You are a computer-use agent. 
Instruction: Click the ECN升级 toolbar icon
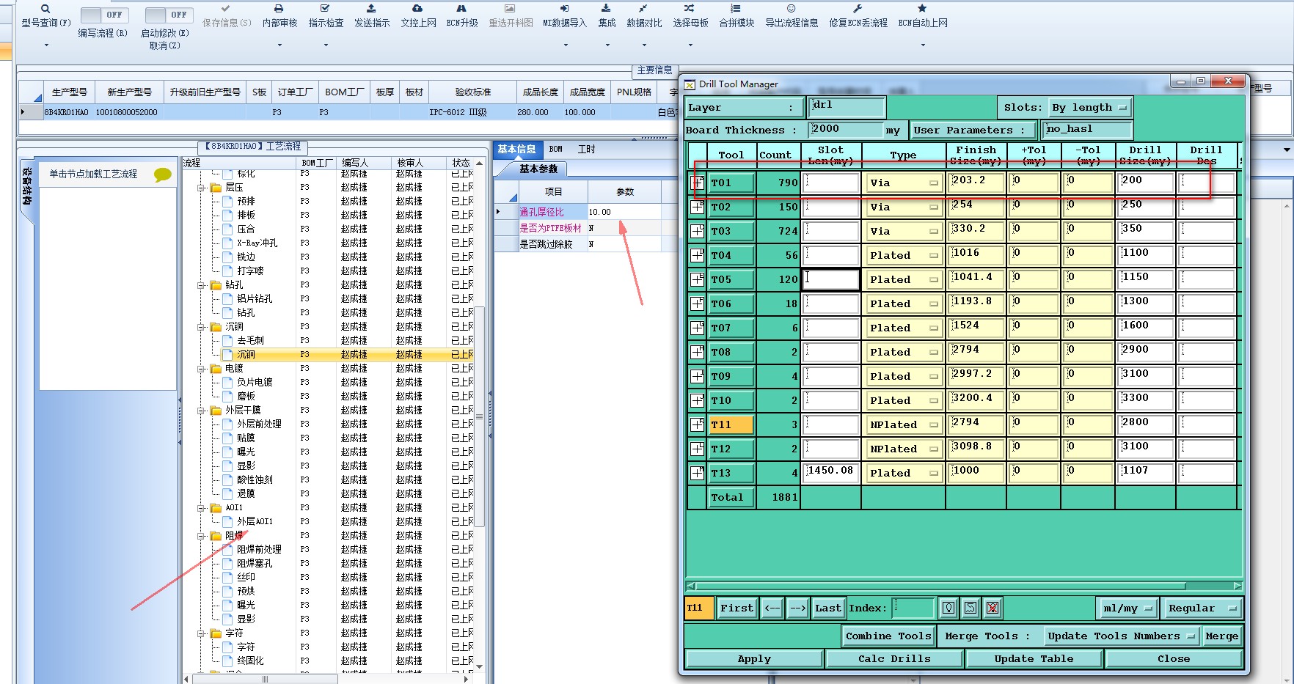click(461, 9)
